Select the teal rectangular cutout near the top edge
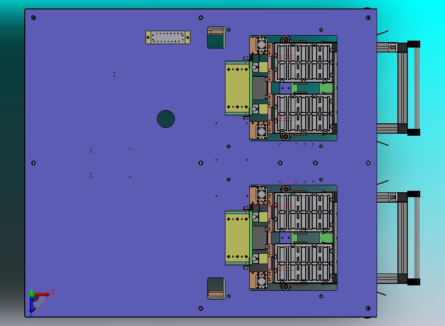This screenshot has height=326, width=445. pyautogui.click(x=216, y=38)
